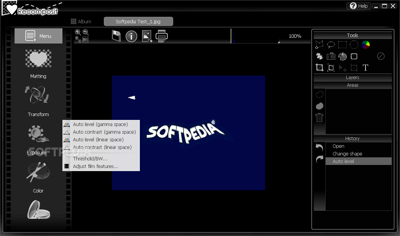Viewport: 400px width, 236px height.
Task: Redo with the History forward arrow
Action: (320, 159)
